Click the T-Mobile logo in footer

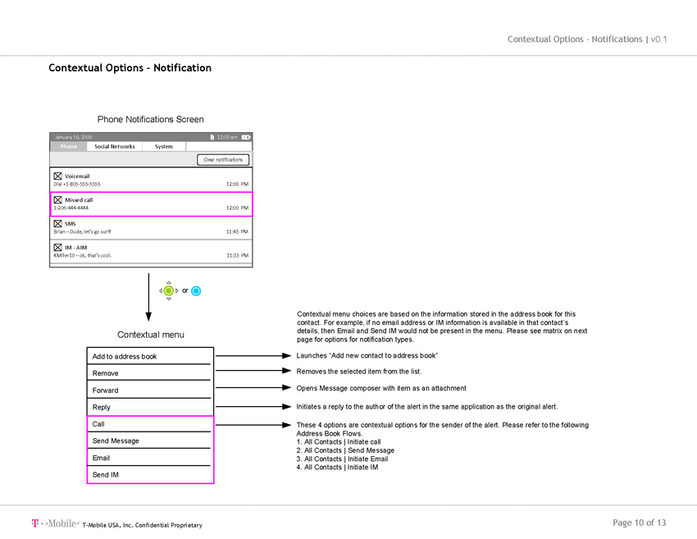(x=55, y=523)
